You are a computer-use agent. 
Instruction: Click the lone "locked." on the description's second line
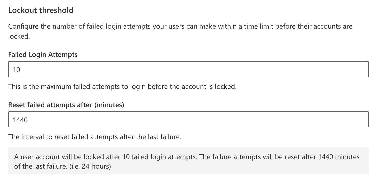(x=19, y=36)
